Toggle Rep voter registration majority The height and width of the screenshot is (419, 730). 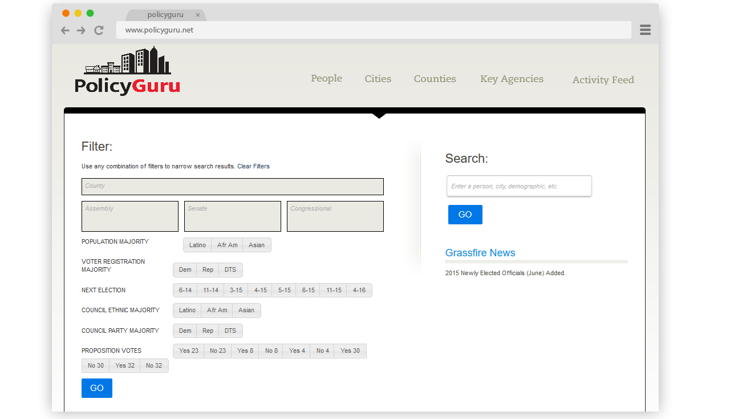(x=208, y=270)
